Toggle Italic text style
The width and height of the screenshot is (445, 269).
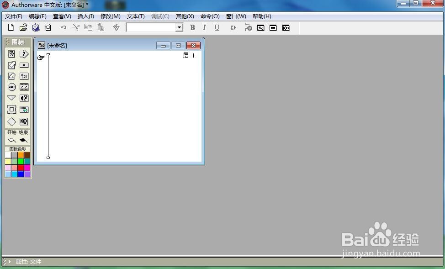[204, 27]
